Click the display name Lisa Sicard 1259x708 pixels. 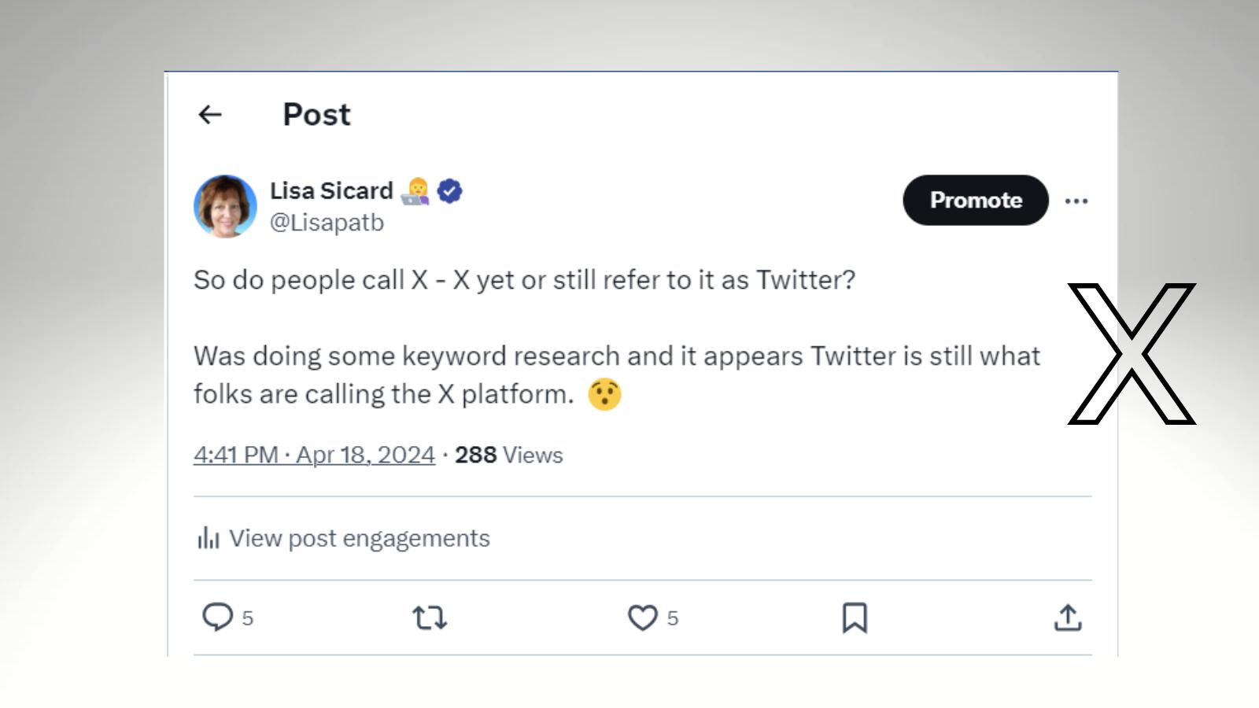[x=331, y=190]
